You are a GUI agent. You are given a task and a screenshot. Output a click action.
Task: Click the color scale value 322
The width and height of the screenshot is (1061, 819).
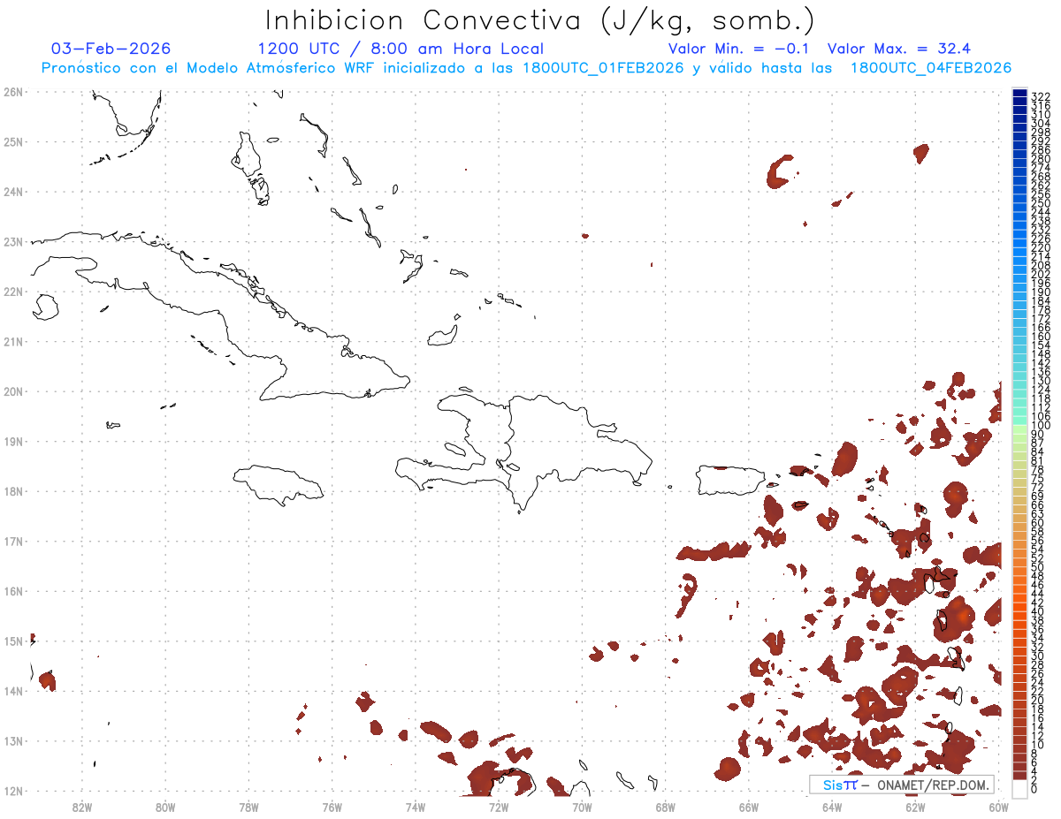(1041, 95)
